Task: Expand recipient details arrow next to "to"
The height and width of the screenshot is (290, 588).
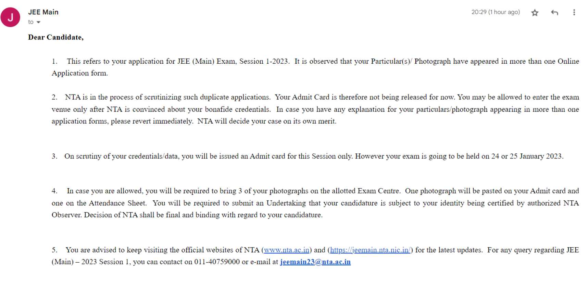Action: [x=38, y=22]
